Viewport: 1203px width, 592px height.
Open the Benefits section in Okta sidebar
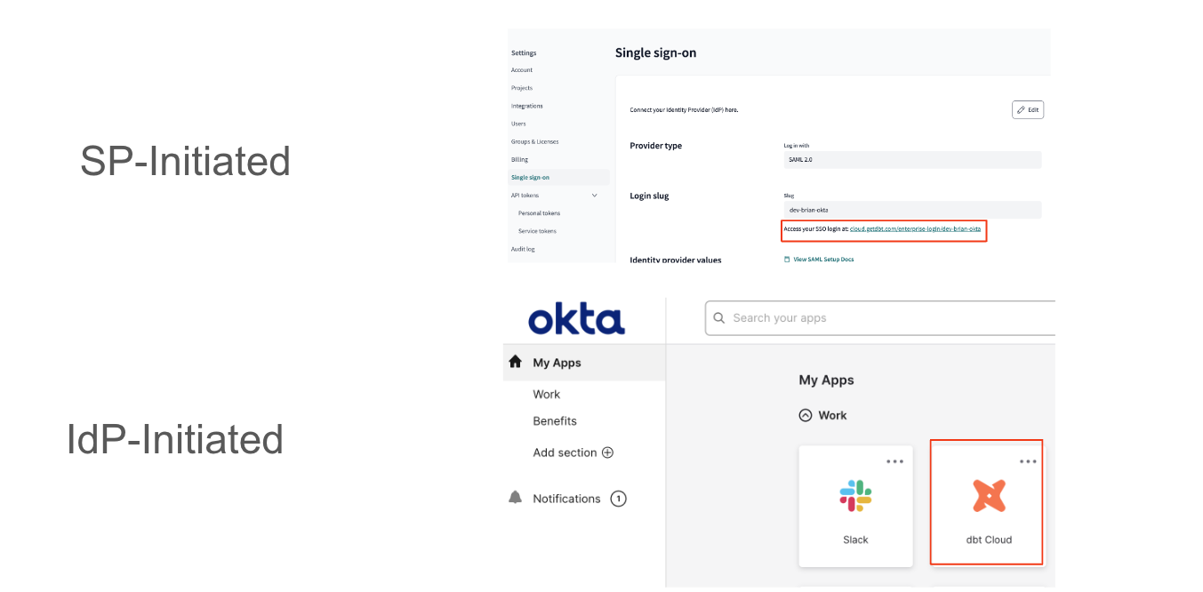click(x=555, y=420)
